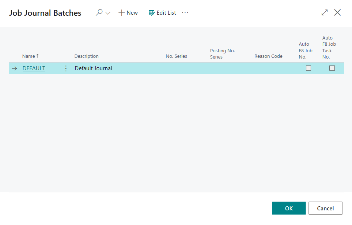The width and height of the screenshot is (352, 225).
Task: Open row actions menu for DEFAULT
Action: (x=66, y=68)
